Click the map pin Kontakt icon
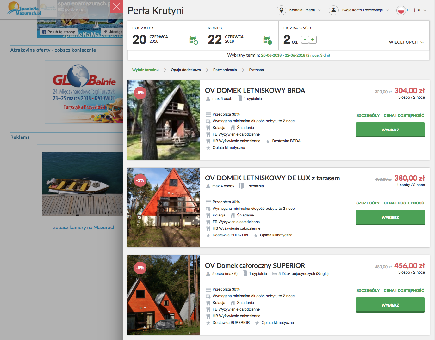 (281, 10)
